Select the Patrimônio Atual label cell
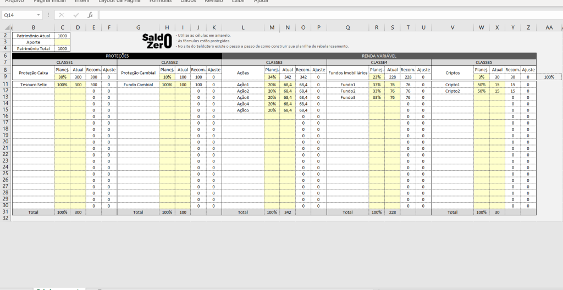The width and height of the screenshot is (563, 290). pyautogui.click(x=34, y=36)
